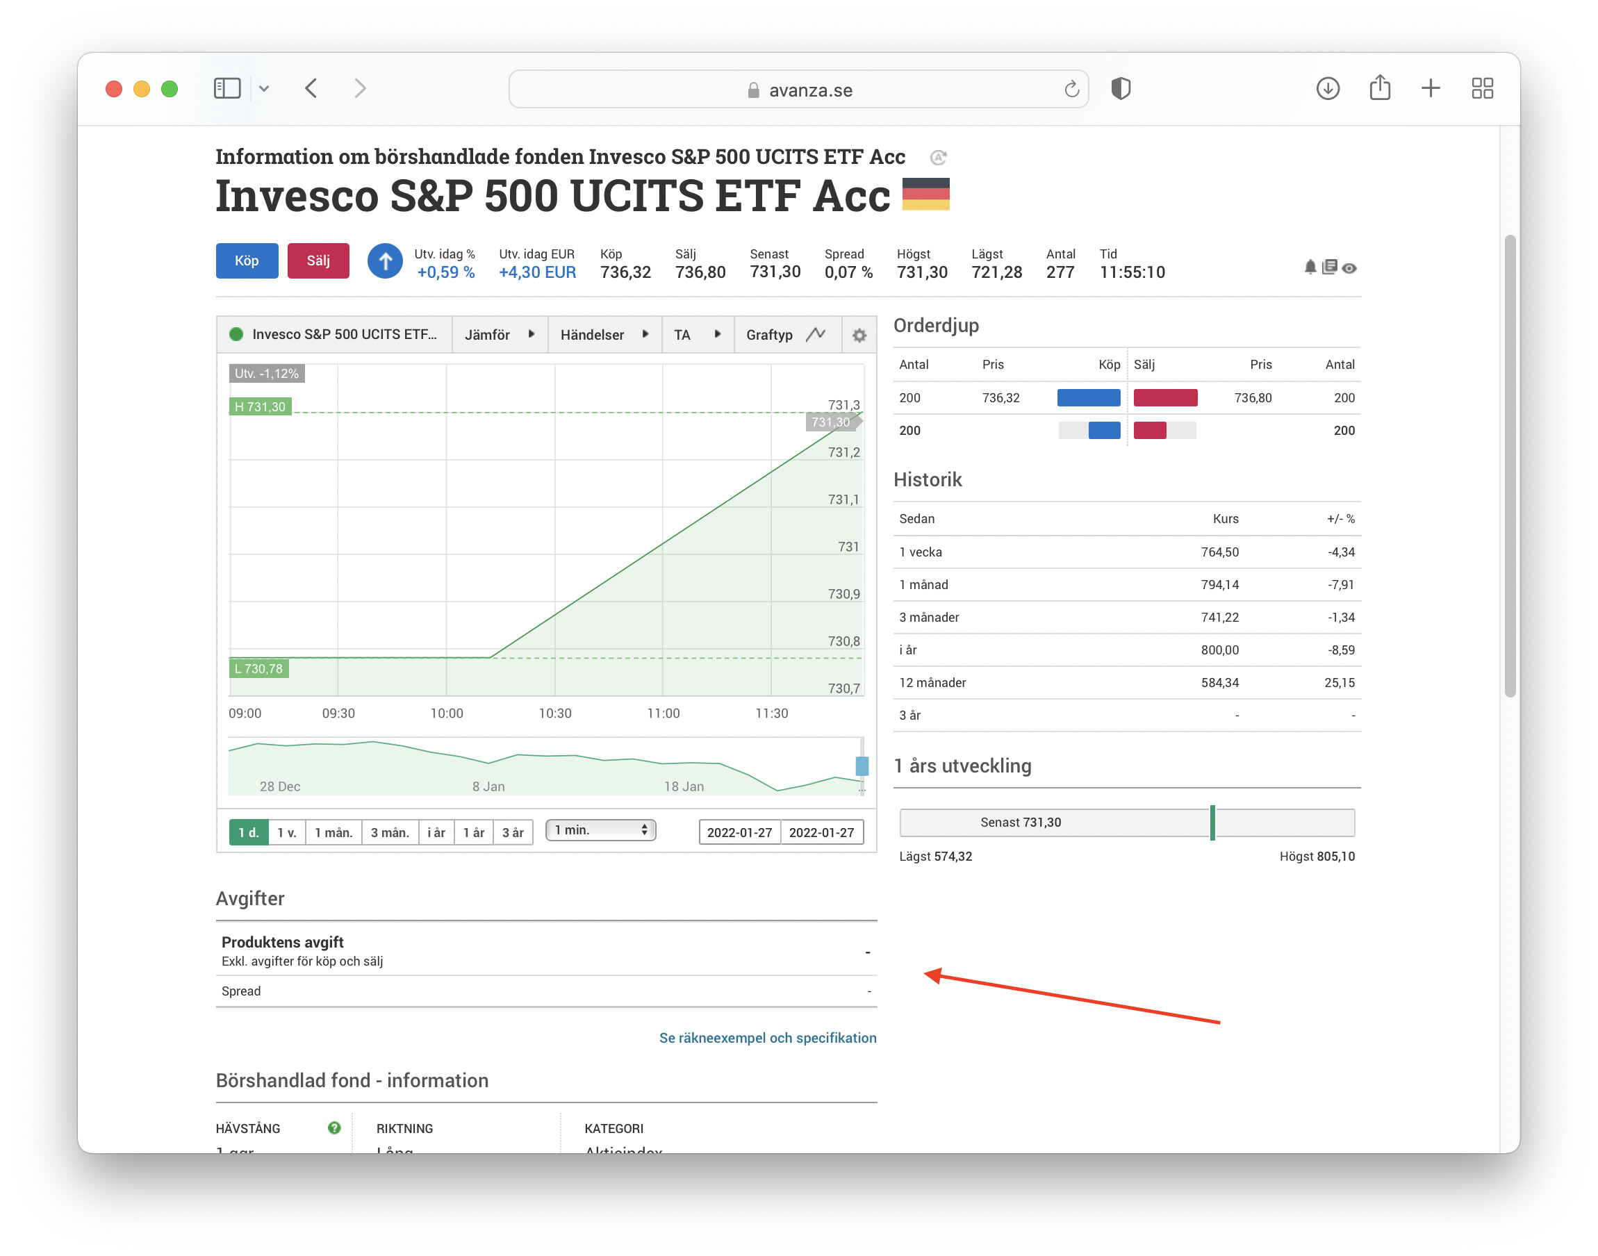Click the green help icon beside HÄVSTÅNG
This screenshot has width=1598, height=1256.
coord(334,1128)
